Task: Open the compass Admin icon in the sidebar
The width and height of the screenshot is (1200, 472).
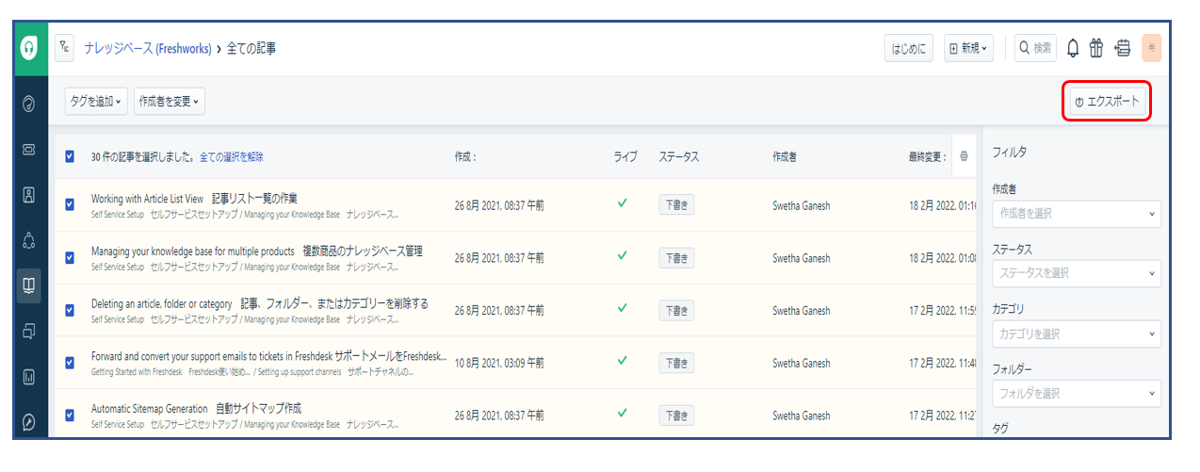Action: click(x=29, y=422)
